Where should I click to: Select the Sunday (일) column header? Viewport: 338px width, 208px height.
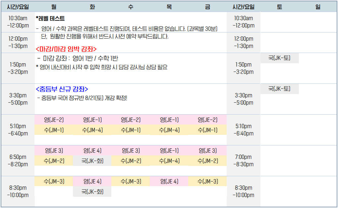(318, 7)
